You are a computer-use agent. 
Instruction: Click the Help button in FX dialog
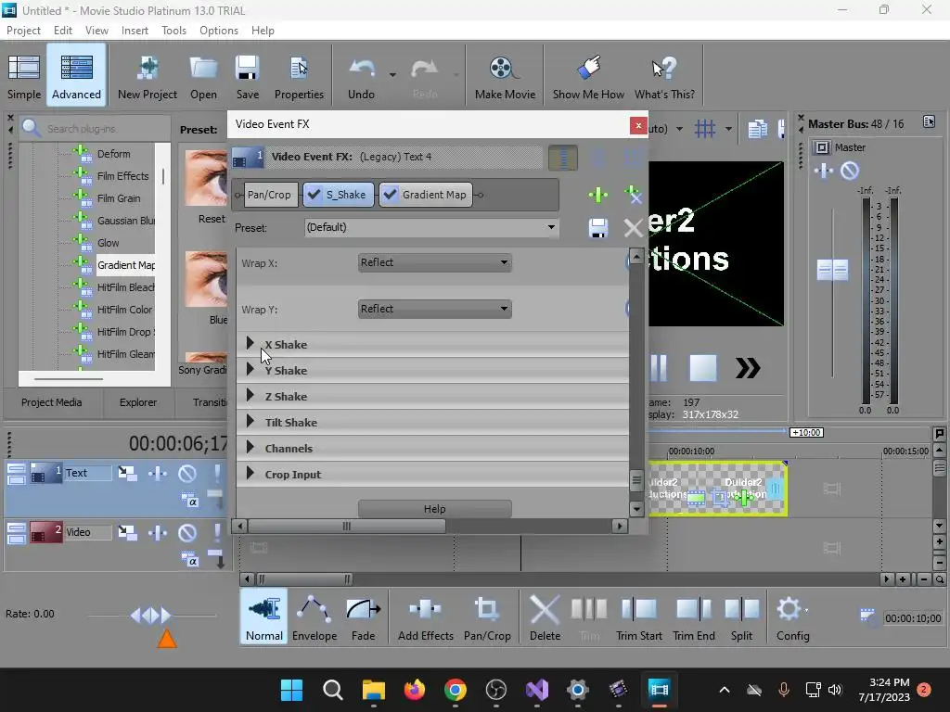(434, 509)
